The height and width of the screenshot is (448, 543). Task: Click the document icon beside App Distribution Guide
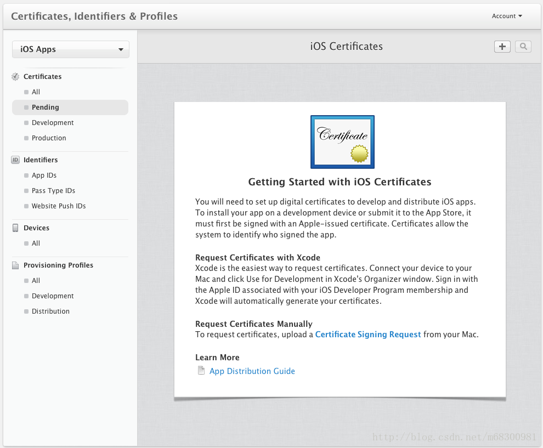pos(201,371)
